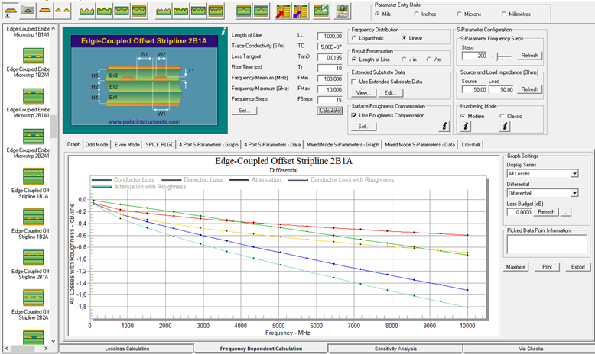Click the Maximise graph button
The image size is (595, 354).
pyautogui.click(x=515, y=267)
